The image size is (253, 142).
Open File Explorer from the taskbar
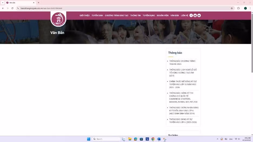pos(130,139)
